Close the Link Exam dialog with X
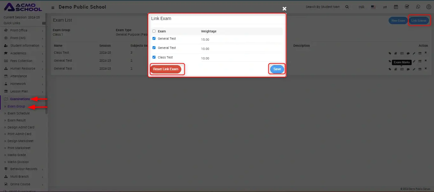This screenshot has width=434, height=192. (x=284, y=9)
